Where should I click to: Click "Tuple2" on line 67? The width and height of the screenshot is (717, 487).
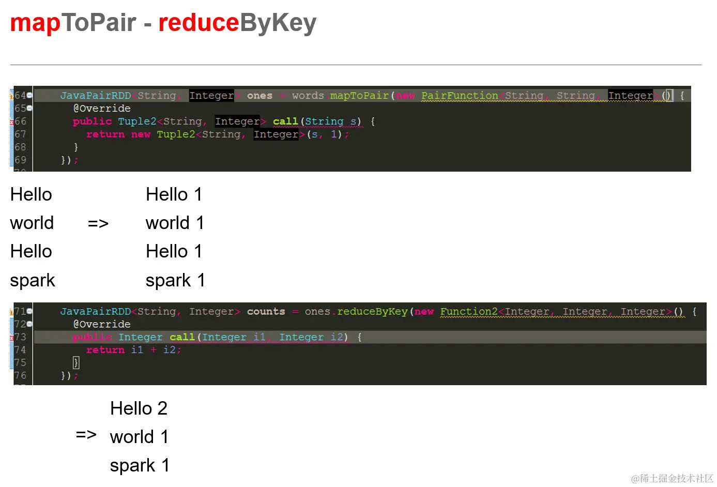pyautogui.click(x=176, y=134)
